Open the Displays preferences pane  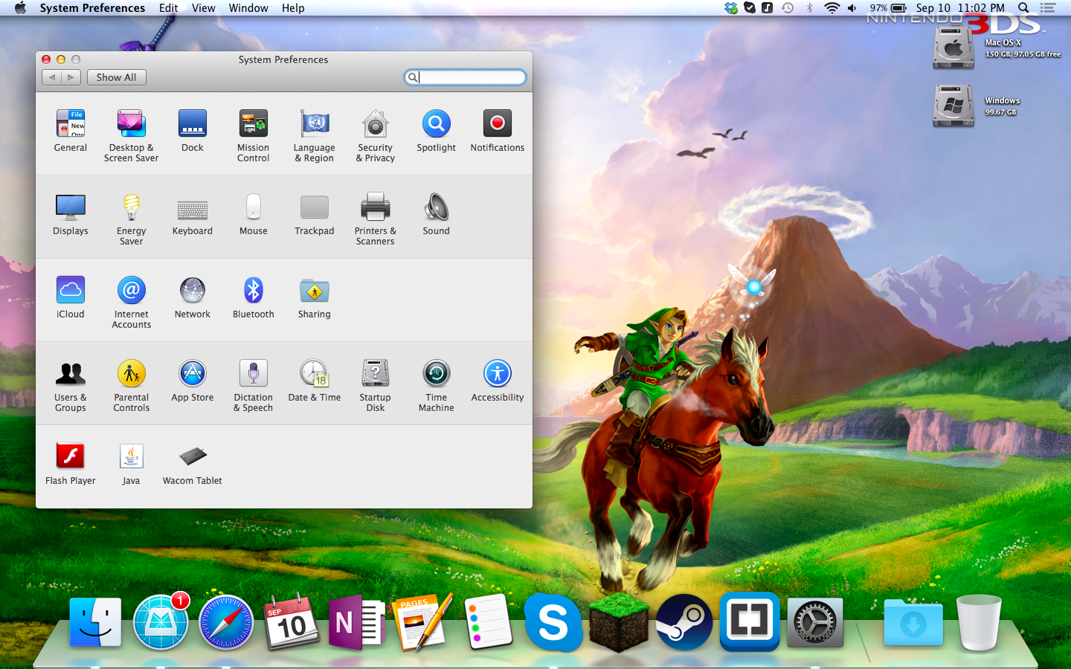tap(71, 214)
